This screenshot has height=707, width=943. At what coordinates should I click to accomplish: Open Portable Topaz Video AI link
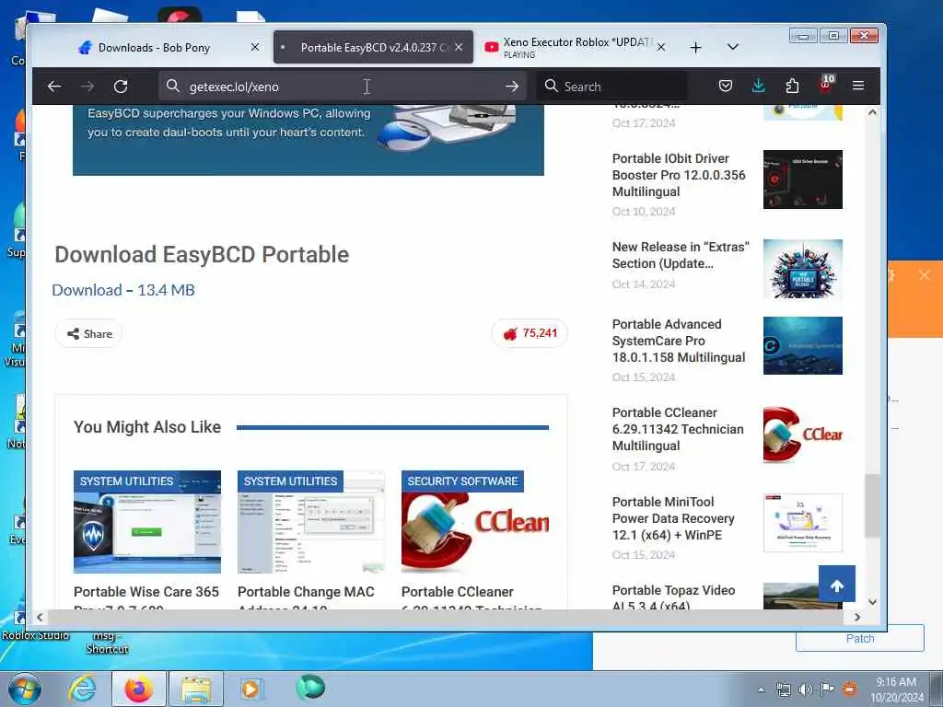pos(673,597)
